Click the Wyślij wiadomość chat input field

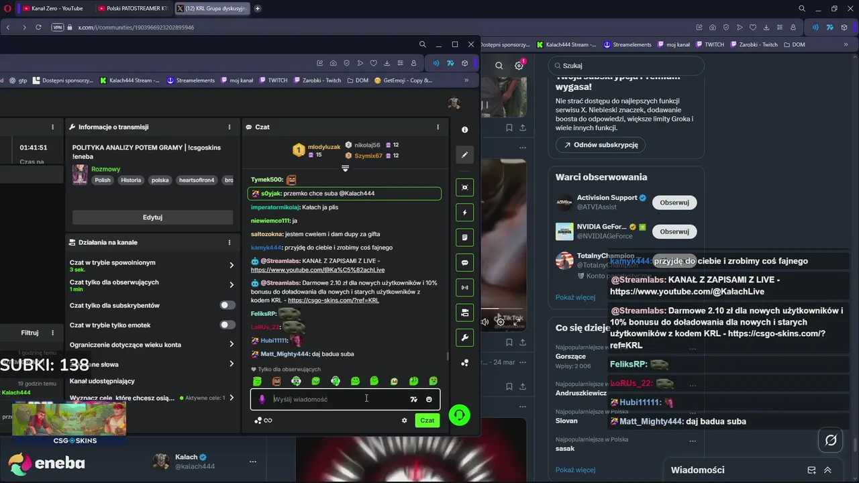pos(345,399)
